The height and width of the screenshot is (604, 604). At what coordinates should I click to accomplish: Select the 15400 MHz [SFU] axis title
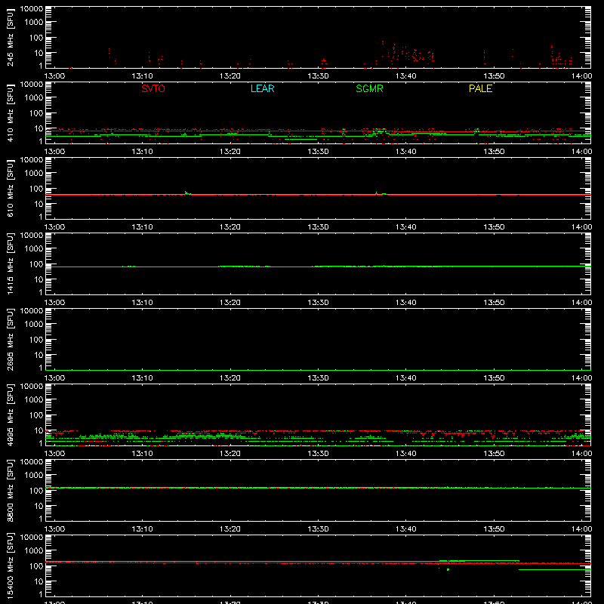pyautogui.click(x=10, y=565)
